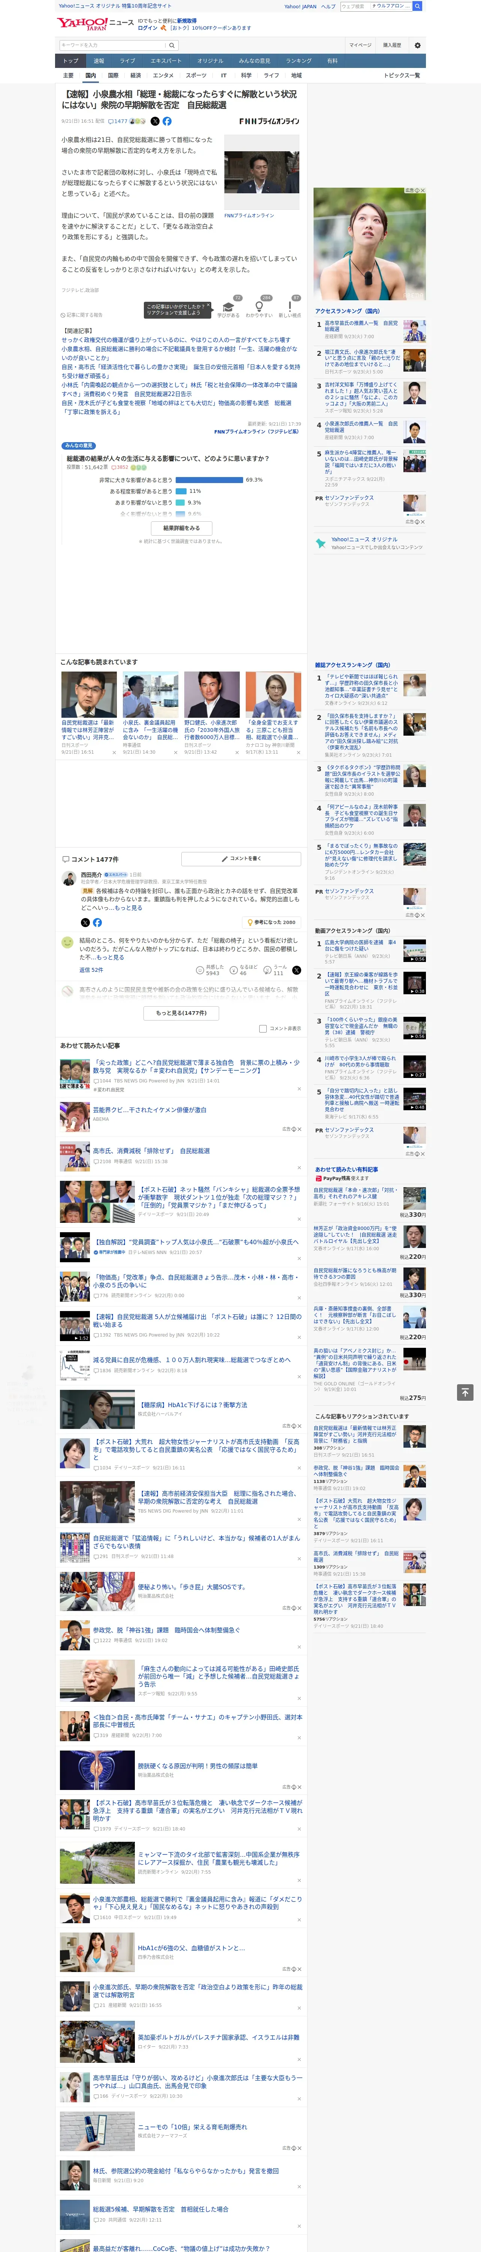Screen dimensions: 481x2252
Task: Click the 11% poll result bar
Action: click(x=182, y=491)
